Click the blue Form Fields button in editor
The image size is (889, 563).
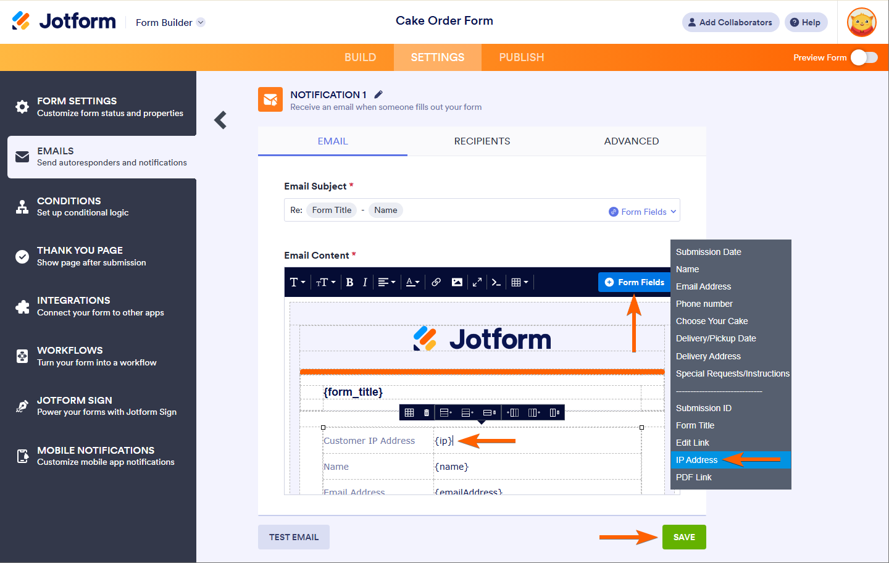pyautogui.click(x=635, y=282)
